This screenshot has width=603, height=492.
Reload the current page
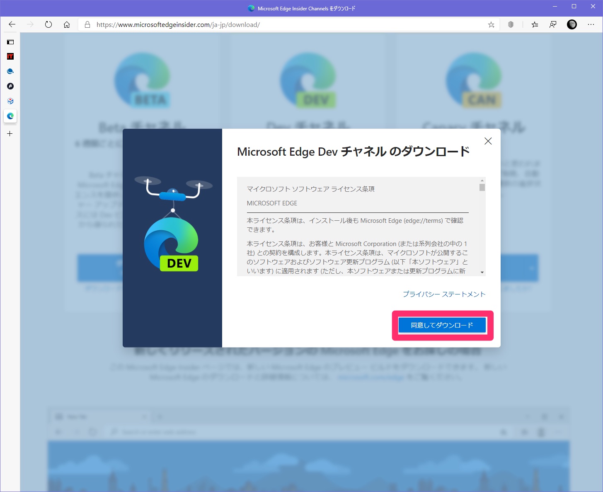(48, 24)
